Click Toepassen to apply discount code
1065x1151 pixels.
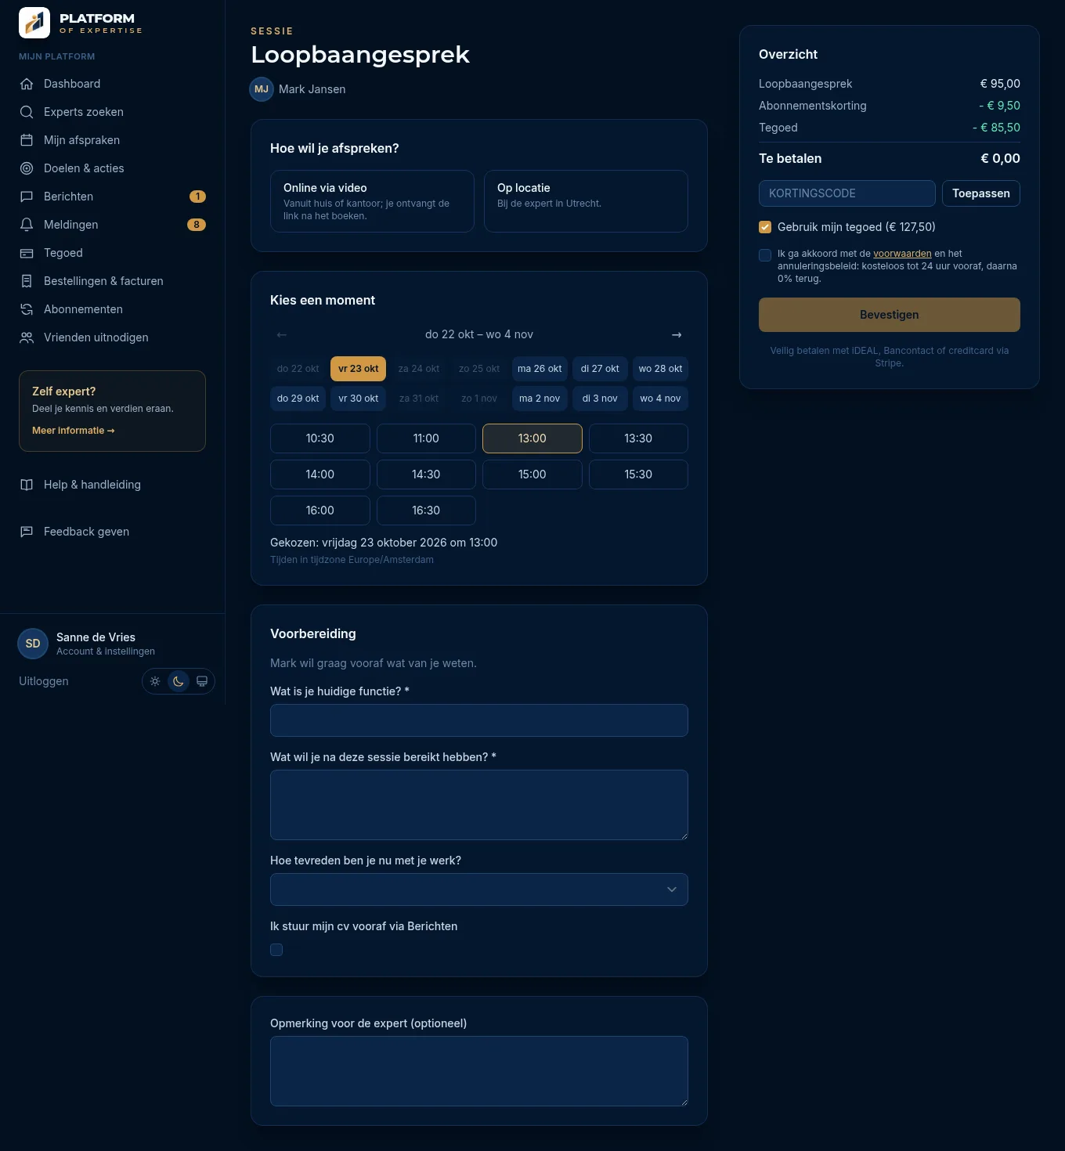981,193
